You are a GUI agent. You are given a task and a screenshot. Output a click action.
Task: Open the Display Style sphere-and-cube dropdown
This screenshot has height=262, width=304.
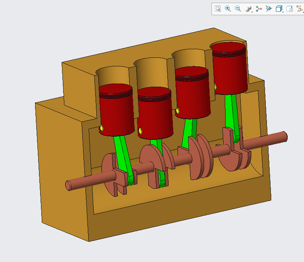248,9
